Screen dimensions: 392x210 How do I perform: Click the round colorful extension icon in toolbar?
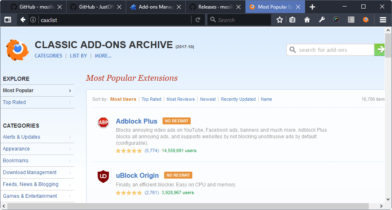pyautogui.click(x=336, y=20)
